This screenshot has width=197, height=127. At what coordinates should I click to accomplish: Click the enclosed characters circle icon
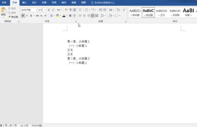tap(74, 16)
